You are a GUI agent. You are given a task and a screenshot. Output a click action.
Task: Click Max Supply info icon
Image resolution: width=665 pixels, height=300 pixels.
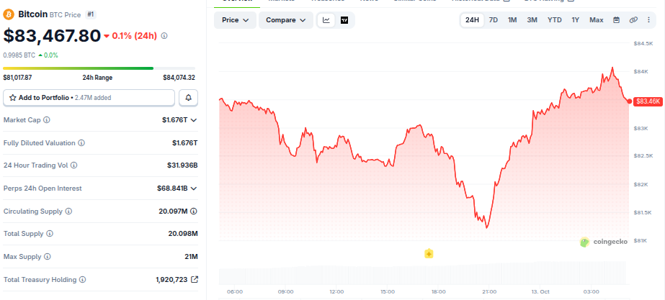[47, 256]
